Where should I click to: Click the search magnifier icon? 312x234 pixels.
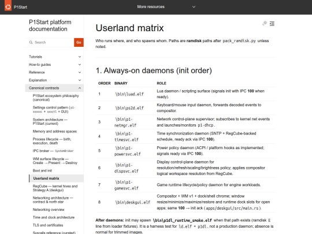coord(31,42)
